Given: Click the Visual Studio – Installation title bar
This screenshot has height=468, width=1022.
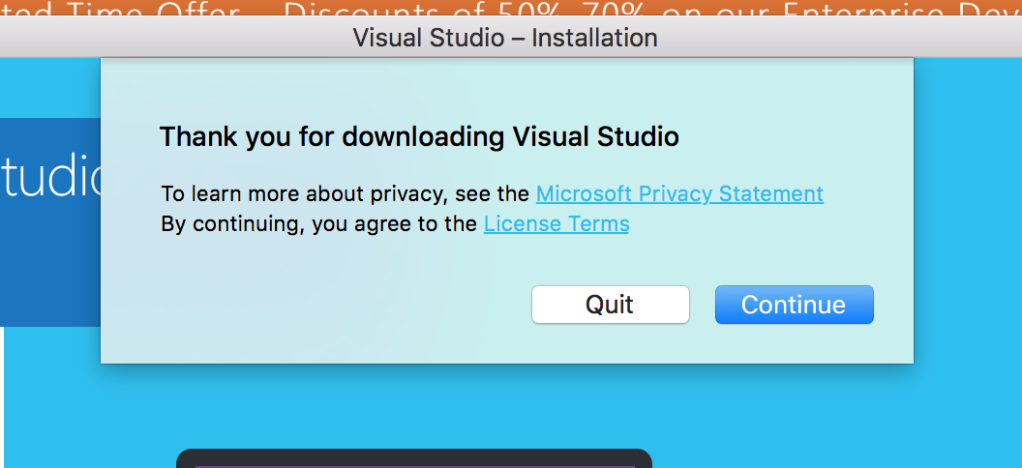Looking at the screenshot, I should click(505, 38).
